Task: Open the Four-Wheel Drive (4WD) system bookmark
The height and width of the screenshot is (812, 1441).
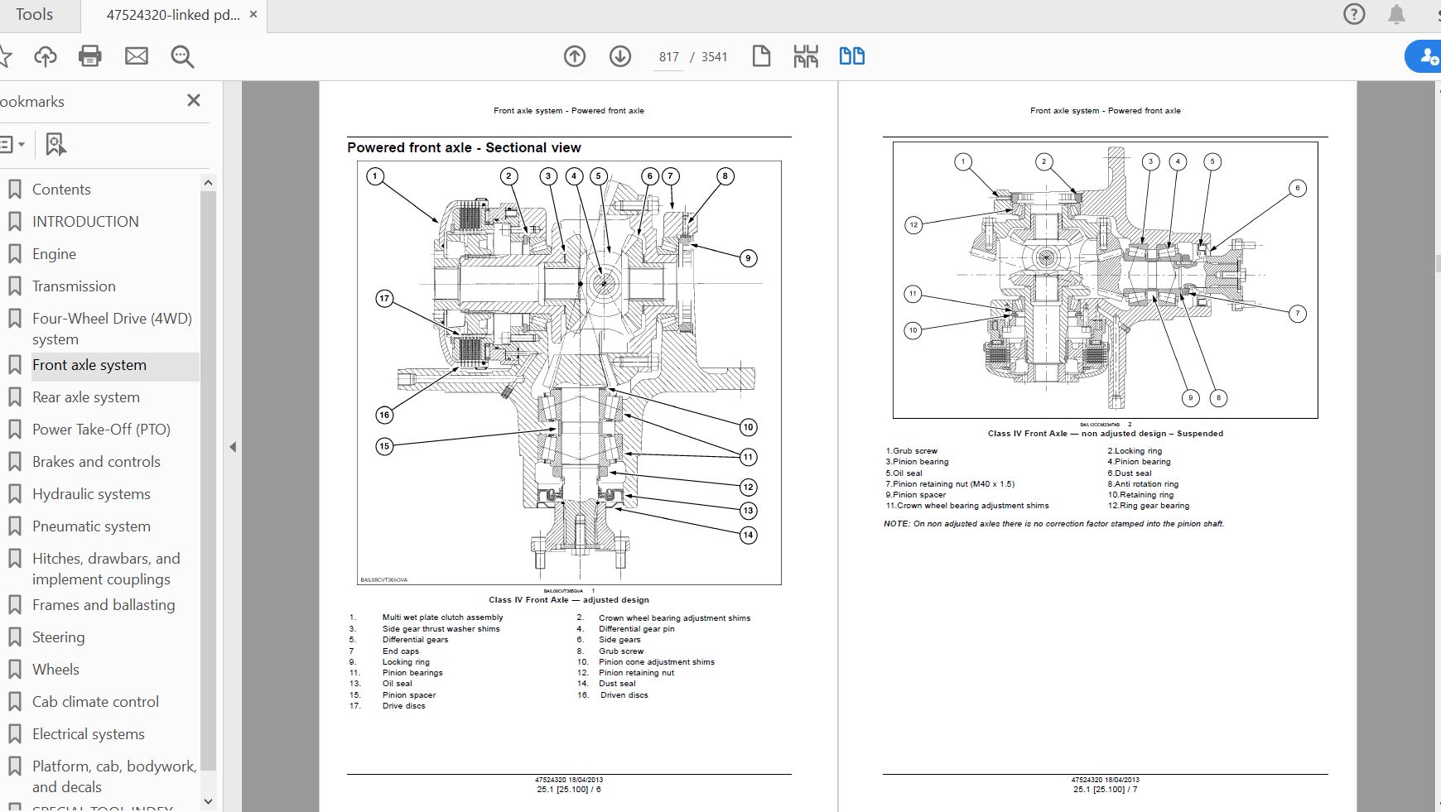Action: pos(112,329)
